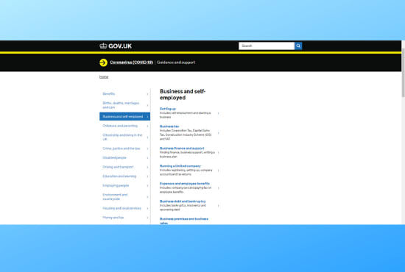Open Housing and local services topic

click(x=122, y=208)
